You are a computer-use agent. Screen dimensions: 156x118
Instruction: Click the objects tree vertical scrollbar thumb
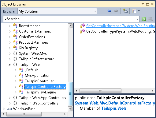pyautogui.click(x=70, y=94)
